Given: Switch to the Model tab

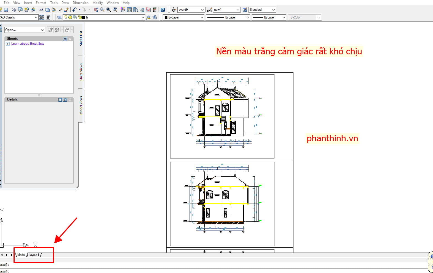Looking at the screenshot, I should [x=21, y=255].
